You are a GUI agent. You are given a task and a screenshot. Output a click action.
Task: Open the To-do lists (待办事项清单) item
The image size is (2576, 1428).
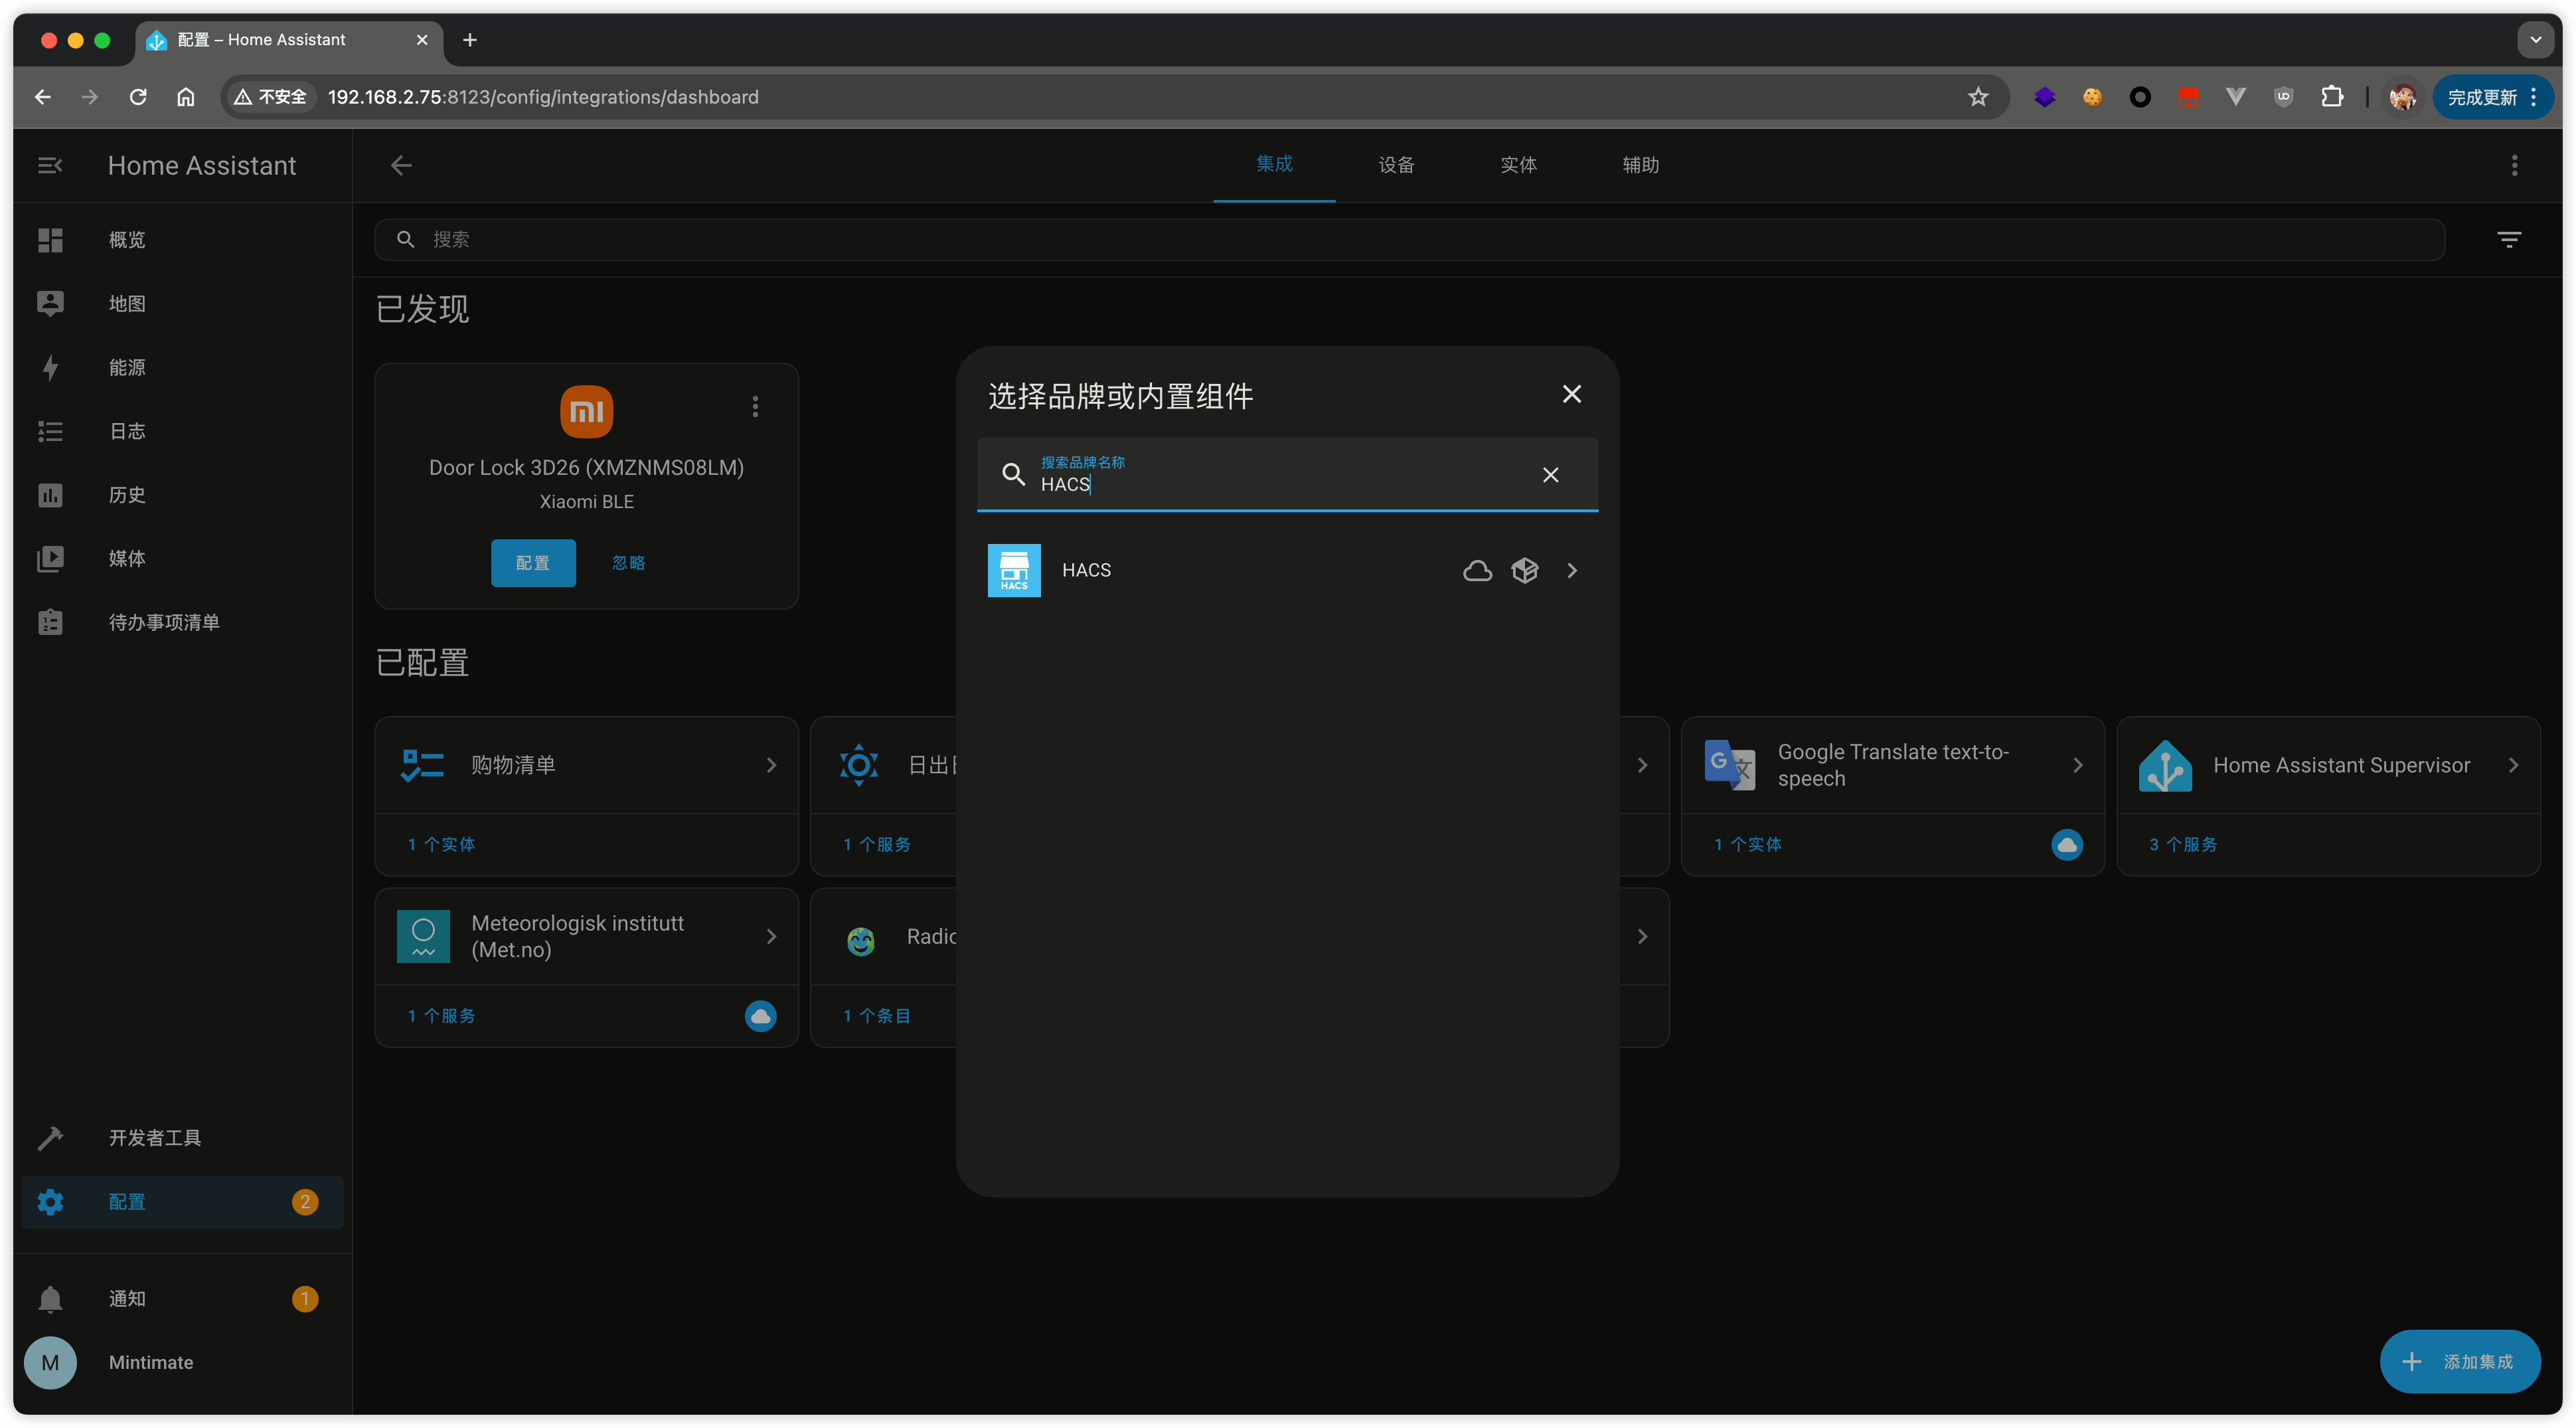coord(163,622)
